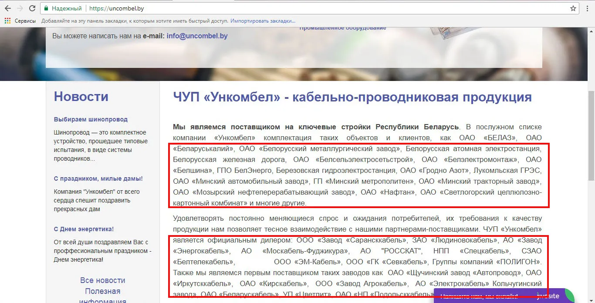Viewport: 595px width, 303px height.
Task: Click the Импортировать закладки link
Action: coord(263,20)
